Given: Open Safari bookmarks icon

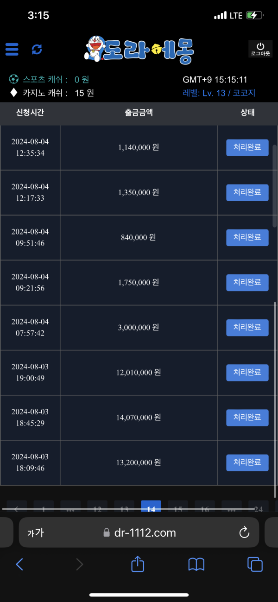Looking at the screenshot, I should (196, 564).
